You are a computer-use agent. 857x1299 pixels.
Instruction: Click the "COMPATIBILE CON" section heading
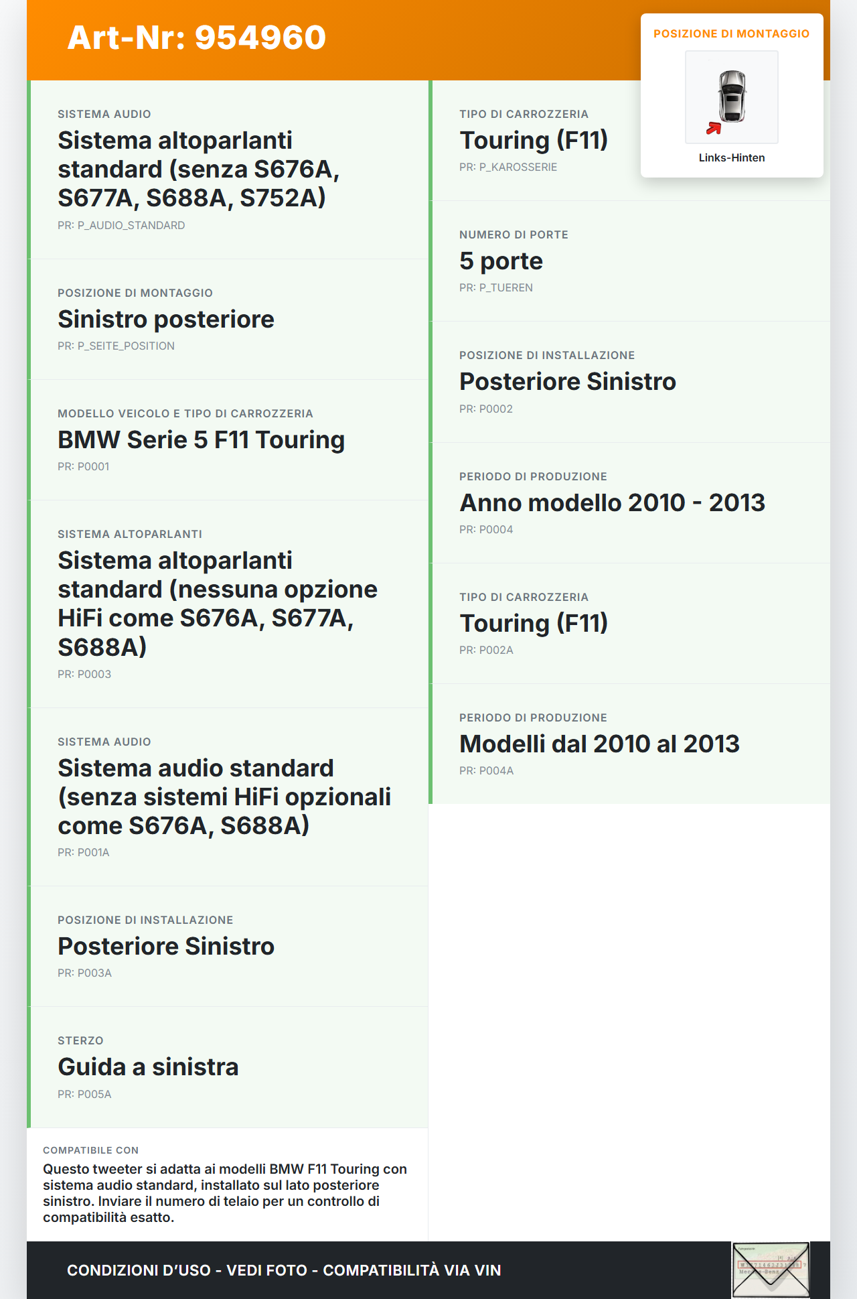pyautogui.click(x=90, y=1150)
